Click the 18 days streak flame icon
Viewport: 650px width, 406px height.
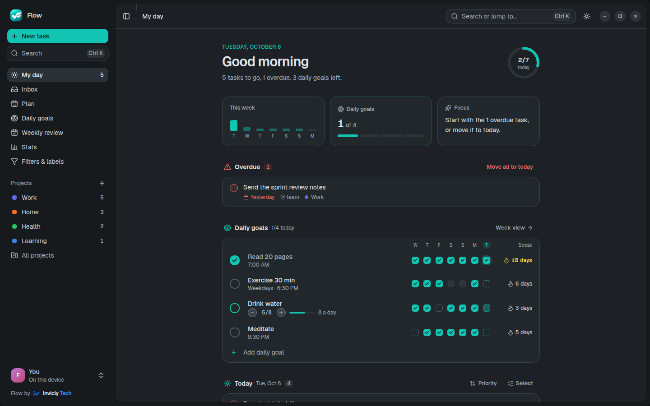[506, 260]
